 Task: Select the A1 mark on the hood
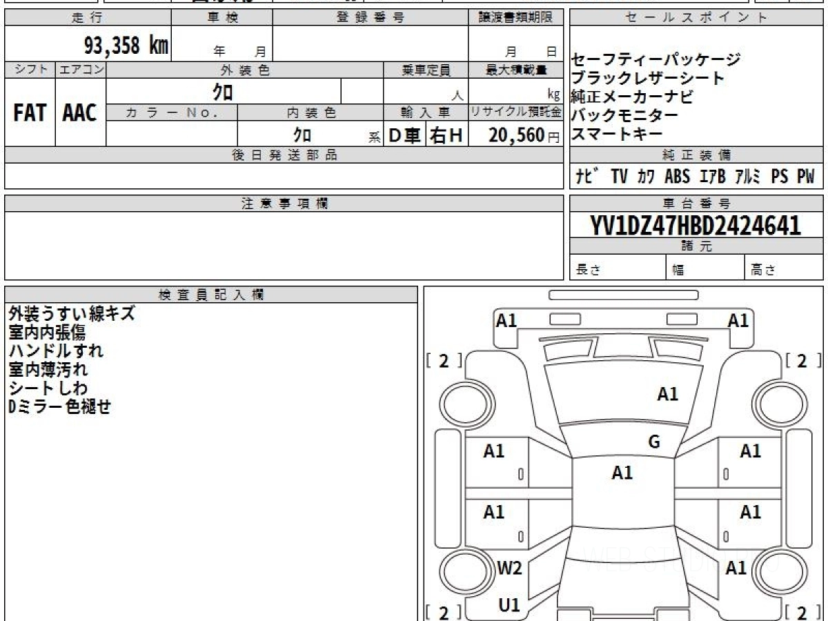pos(667,394)
